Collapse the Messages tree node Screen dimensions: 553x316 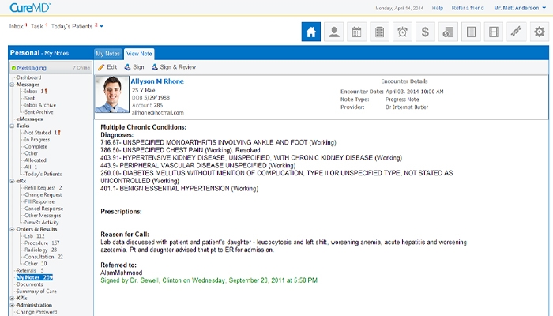[13, 85]
